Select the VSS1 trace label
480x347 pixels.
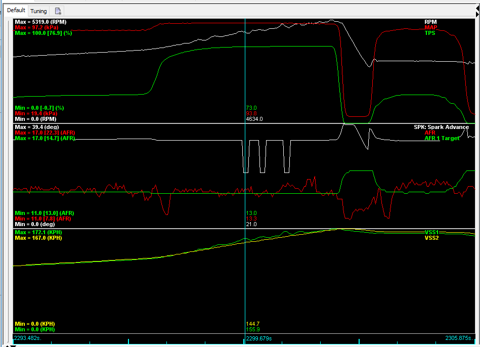(x=431, y=232)
